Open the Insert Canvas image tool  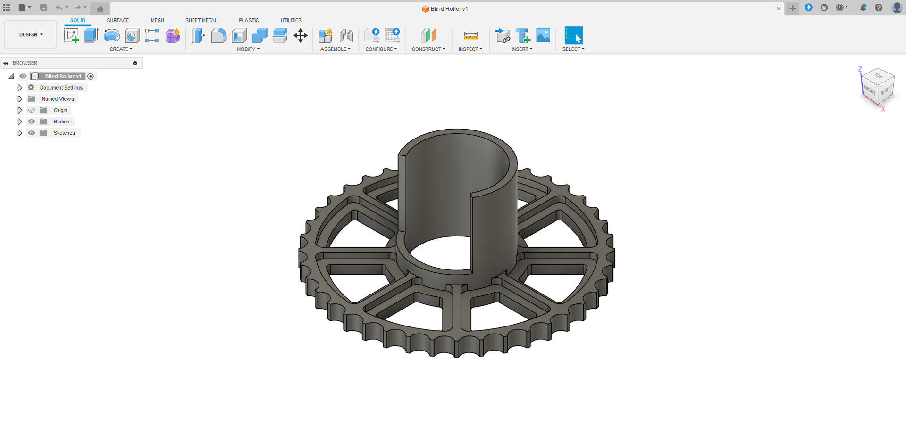543,35
